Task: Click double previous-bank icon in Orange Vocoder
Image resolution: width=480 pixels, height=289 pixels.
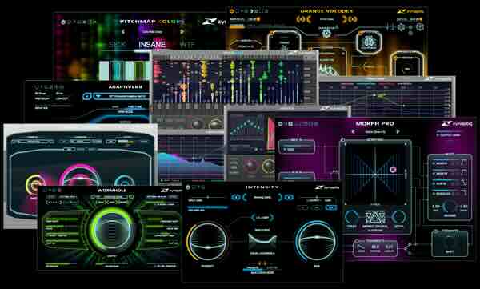Action: point(300,19)
